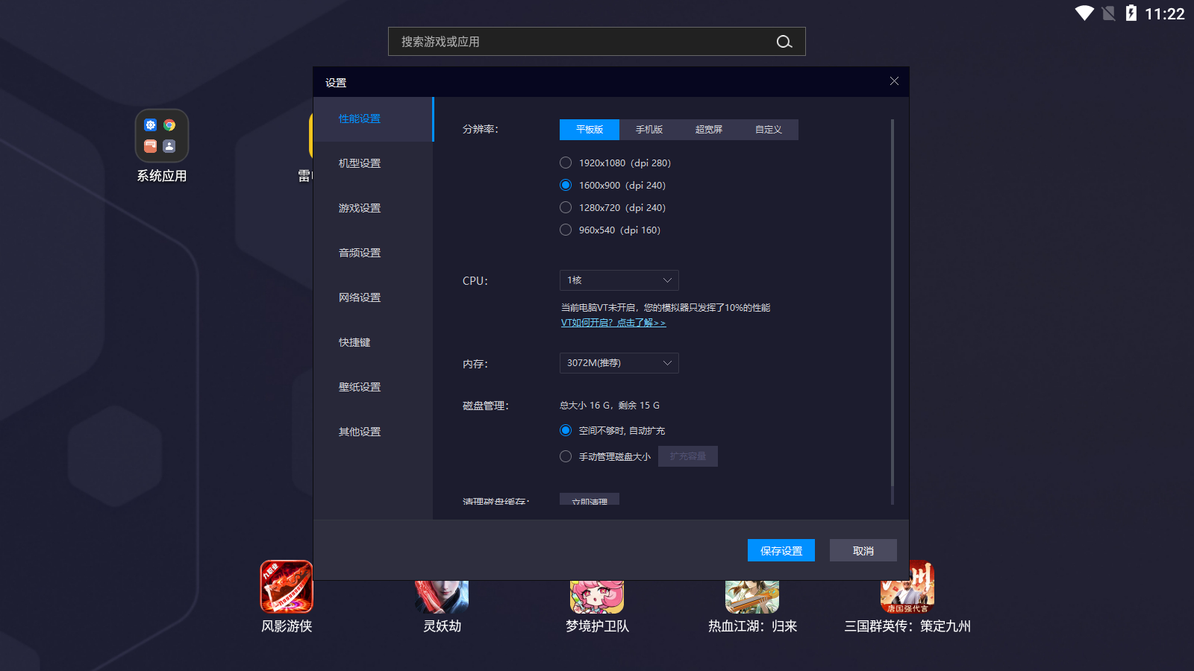Click the clock showing 11:22

pyautogui.click(x=1165, y=13)
